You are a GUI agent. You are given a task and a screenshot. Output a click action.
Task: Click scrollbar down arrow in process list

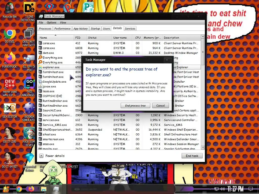coord(203,148)
